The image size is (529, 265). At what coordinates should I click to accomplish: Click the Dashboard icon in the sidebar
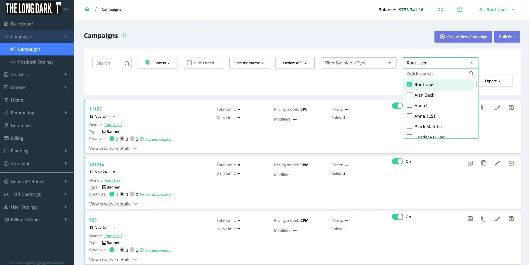point(6,24)
